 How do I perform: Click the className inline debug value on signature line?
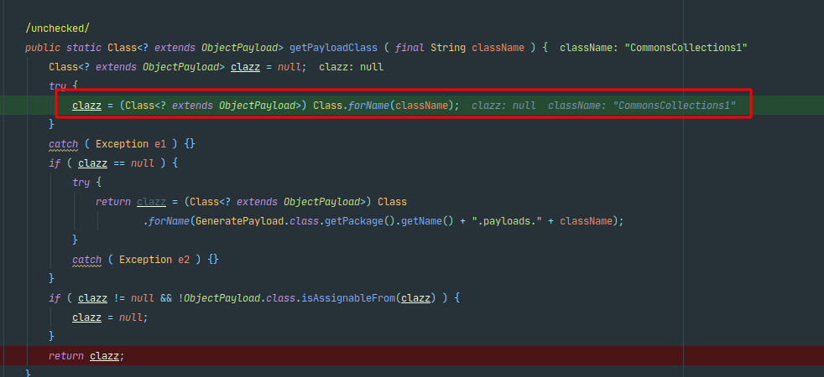click(x=653, y=48)
